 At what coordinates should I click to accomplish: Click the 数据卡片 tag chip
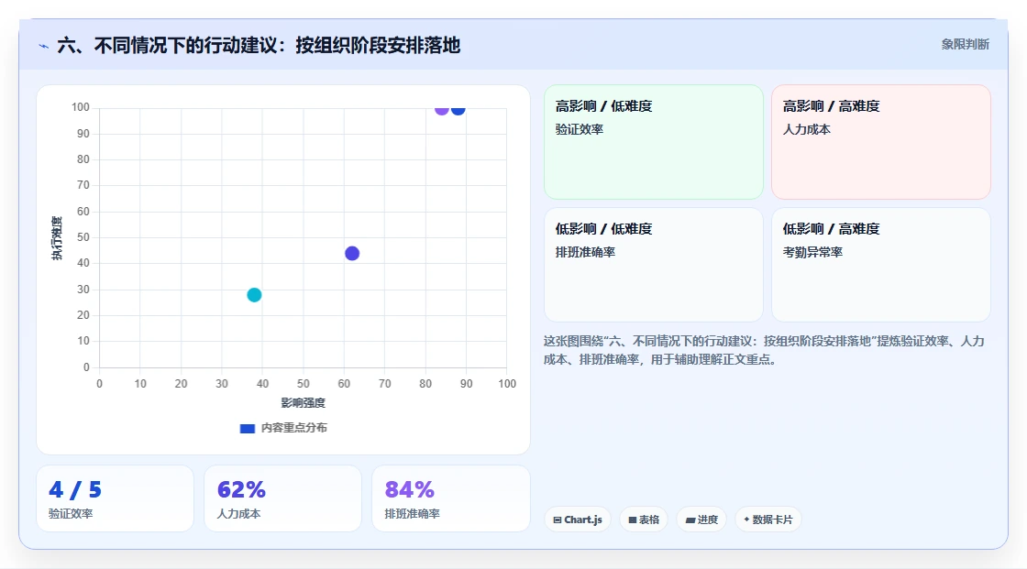[x=768, y=520]
